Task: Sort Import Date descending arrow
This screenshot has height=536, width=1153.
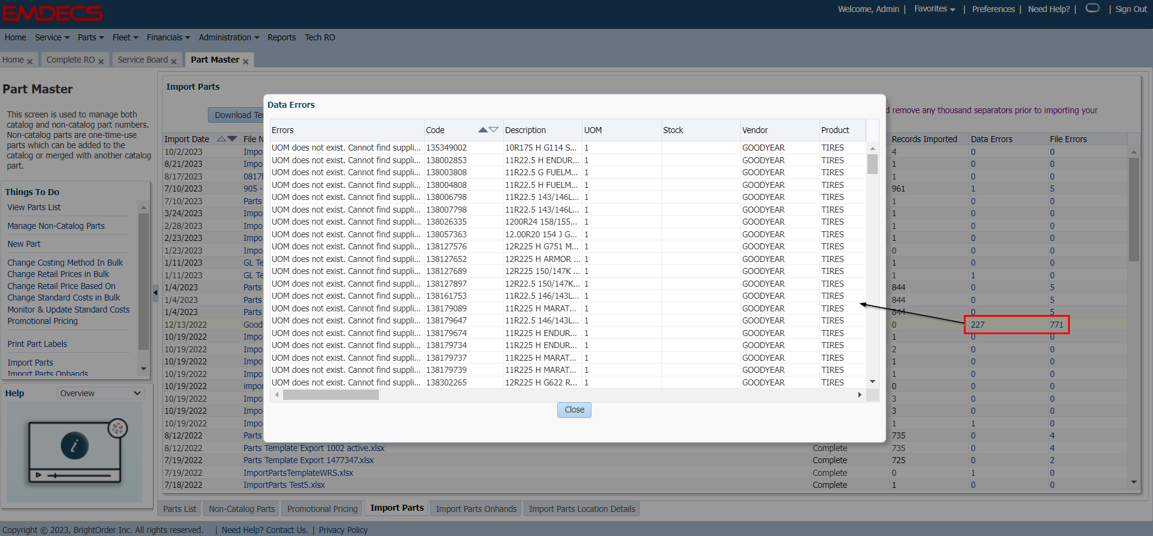Action: 232,139
